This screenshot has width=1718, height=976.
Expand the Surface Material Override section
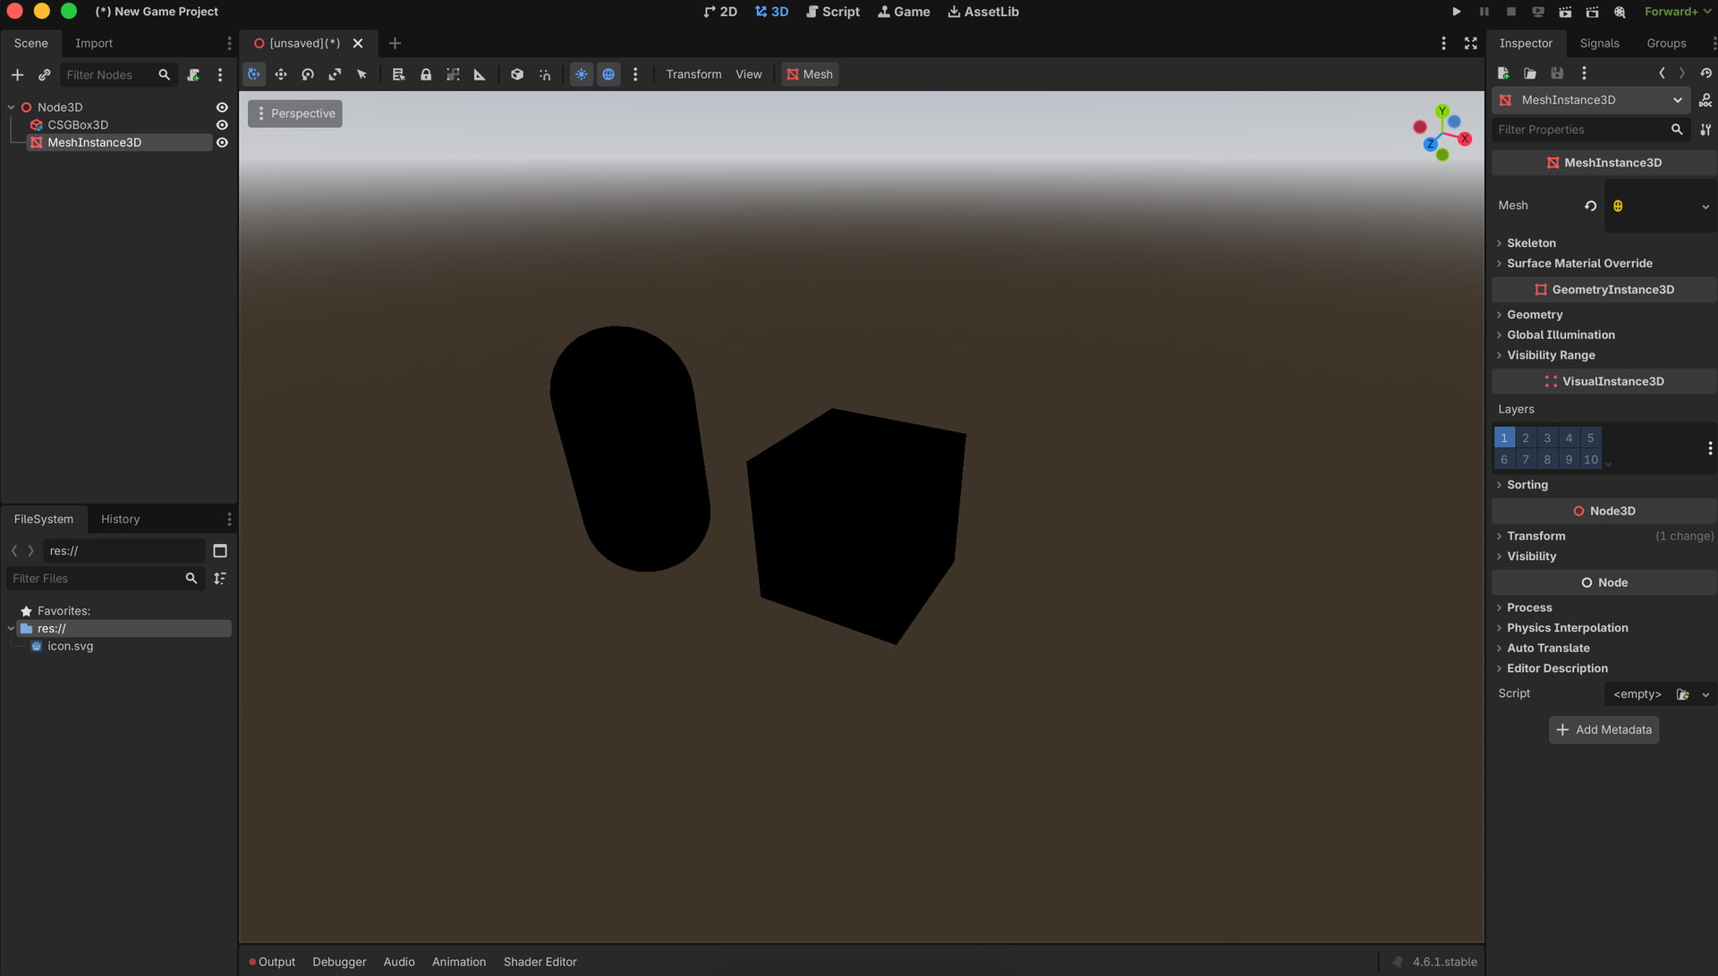click(1579, 263)
